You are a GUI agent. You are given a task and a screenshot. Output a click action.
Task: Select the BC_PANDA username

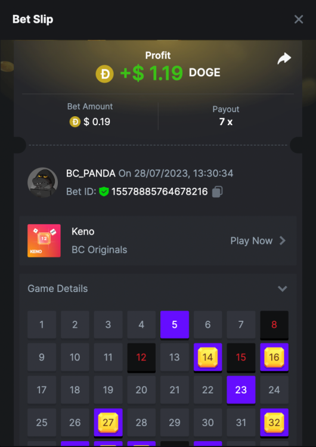coord(91,173)
